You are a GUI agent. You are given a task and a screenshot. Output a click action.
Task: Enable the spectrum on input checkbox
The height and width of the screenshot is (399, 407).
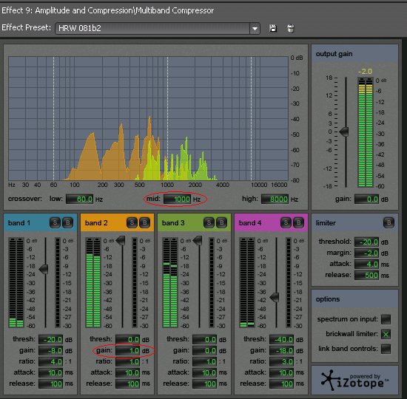(x=386, y=319)
